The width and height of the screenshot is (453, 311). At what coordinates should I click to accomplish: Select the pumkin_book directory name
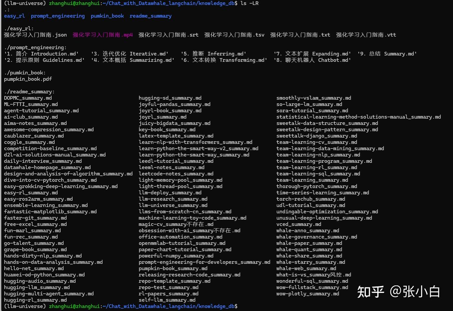pyautogui.click(x=107, y=16)
